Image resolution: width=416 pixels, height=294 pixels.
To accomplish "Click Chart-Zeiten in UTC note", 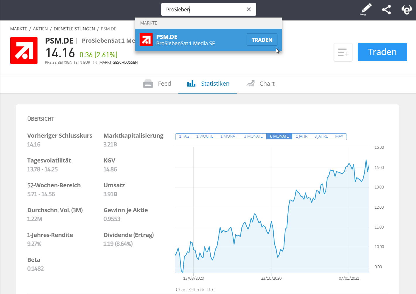I will tap(195, 290).
